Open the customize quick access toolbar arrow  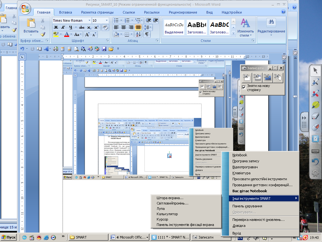[118, 49]
